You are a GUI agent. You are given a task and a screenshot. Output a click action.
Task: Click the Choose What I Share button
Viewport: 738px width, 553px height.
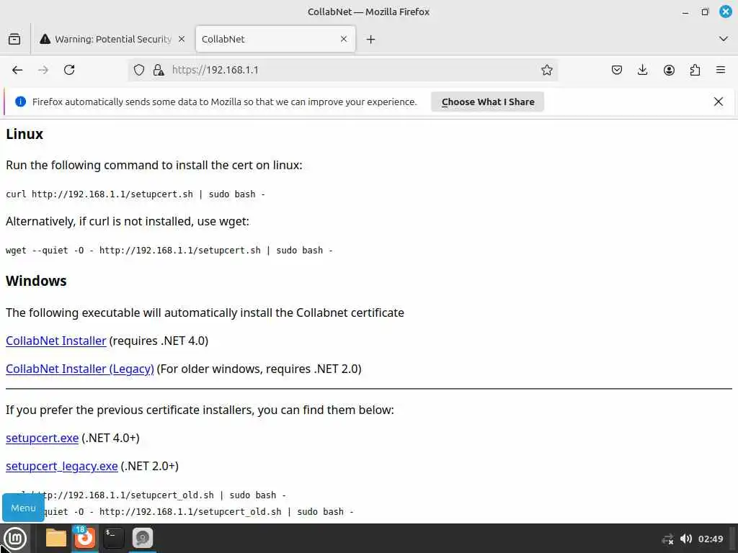pyautogui.click(x=488, y=102)
